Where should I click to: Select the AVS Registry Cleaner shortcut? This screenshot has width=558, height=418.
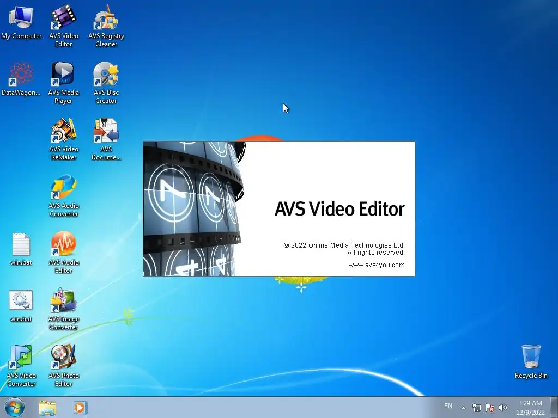pyautogui.click(x=106, y=26)
